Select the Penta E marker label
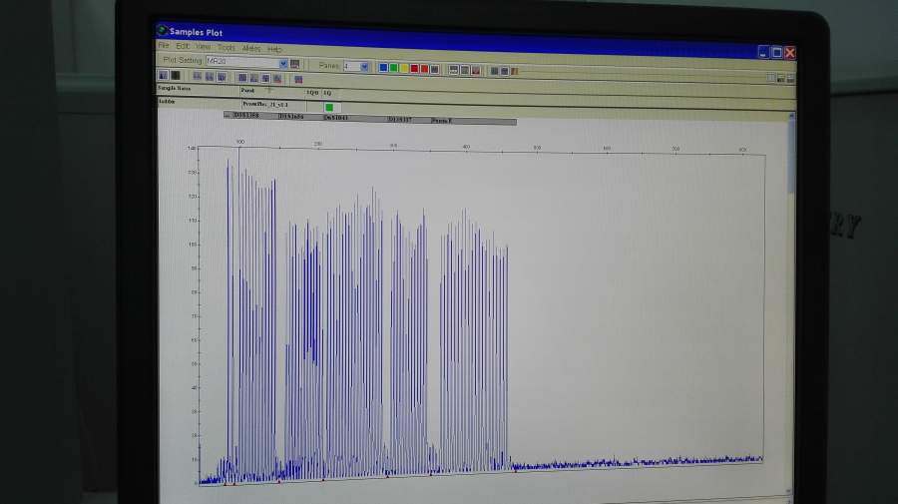 442,121
